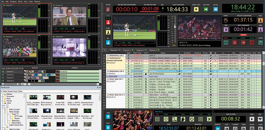Find the ON AIR item with red download icon

point(108,22)
